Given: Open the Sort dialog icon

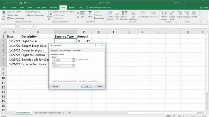Looking at the screenshot, I should pyautogui.click(x=83, y=14).
